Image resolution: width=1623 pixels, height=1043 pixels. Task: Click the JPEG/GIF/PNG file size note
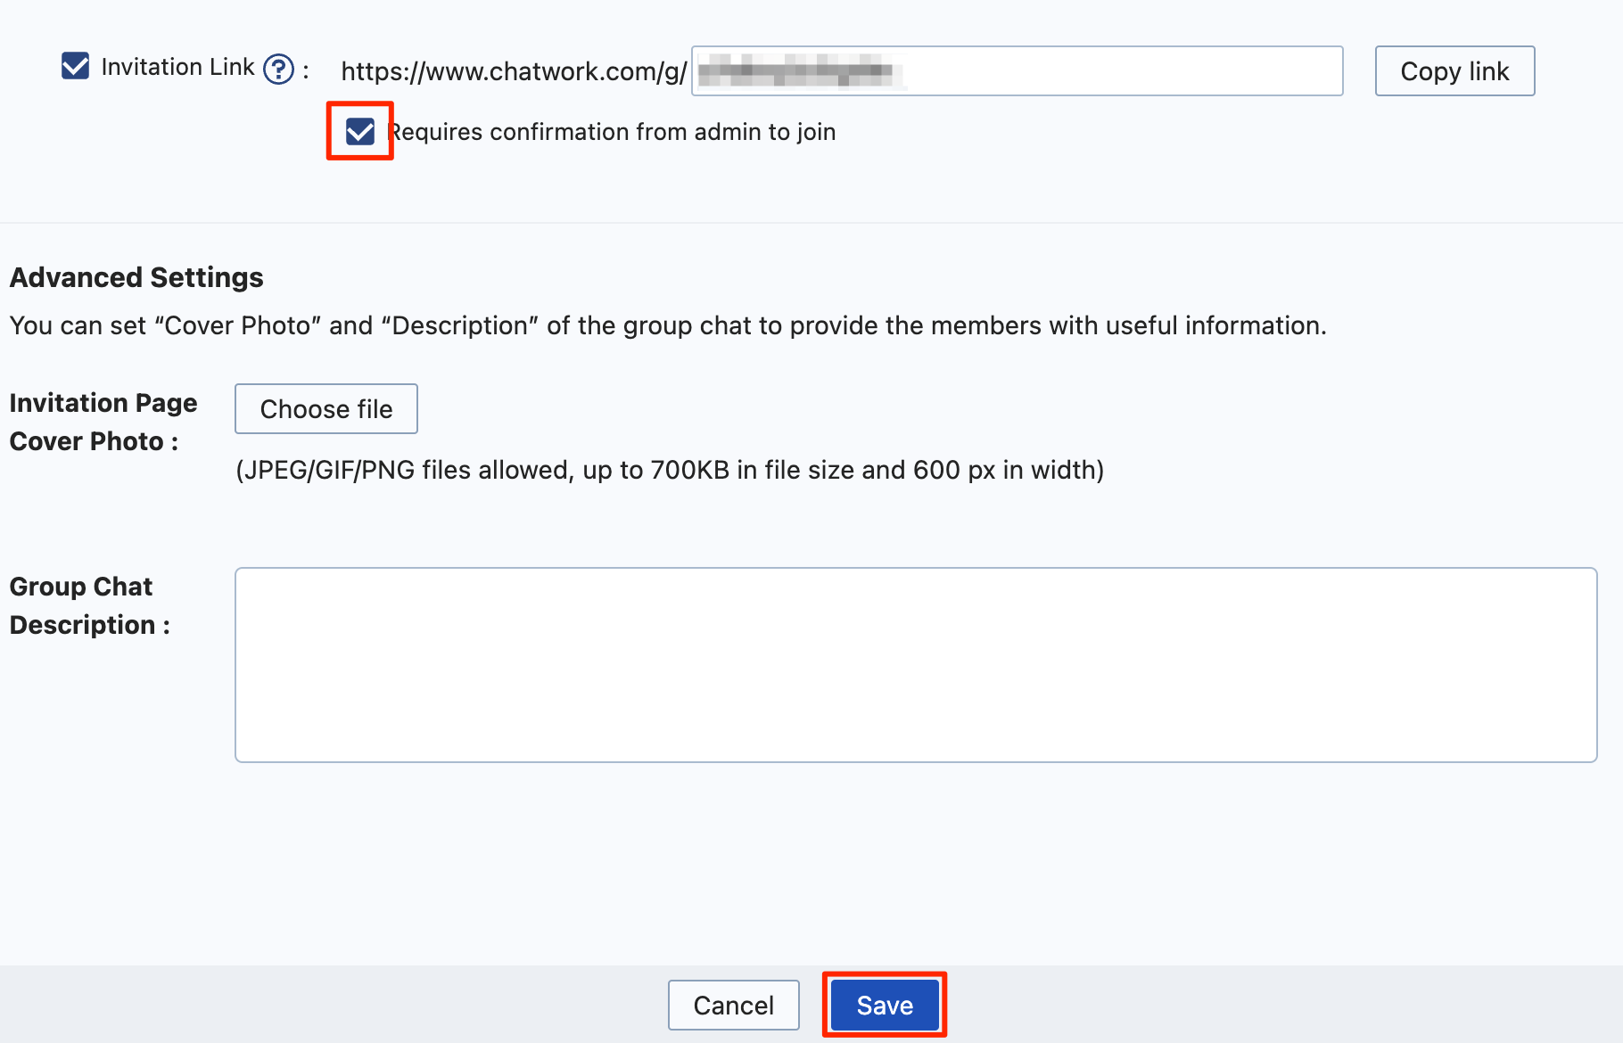click(670, 470)
